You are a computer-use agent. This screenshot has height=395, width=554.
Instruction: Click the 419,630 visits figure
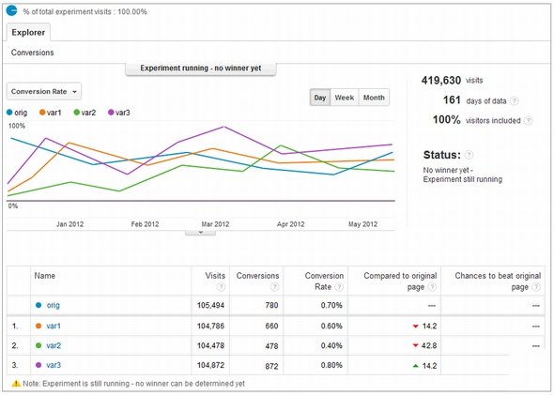click(441, 81)
